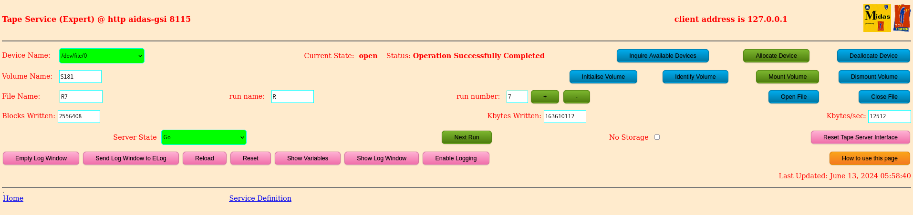Focus the run name input field
The image size is (913, 215).
[x=292, y=96]
